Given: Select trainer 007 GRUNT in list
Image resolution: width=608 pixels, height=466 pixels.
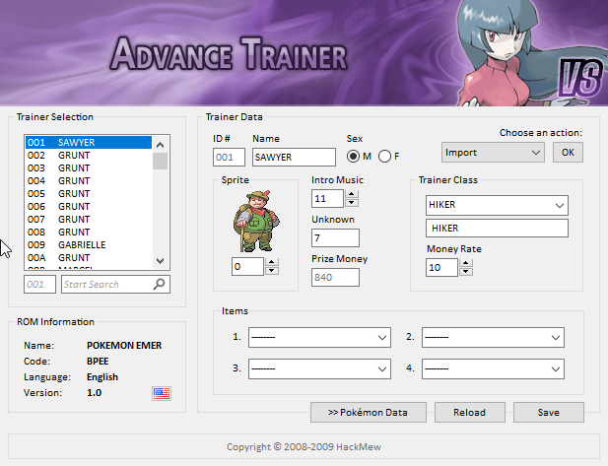Looking at the screenshot, I should [x=89, y=219].
